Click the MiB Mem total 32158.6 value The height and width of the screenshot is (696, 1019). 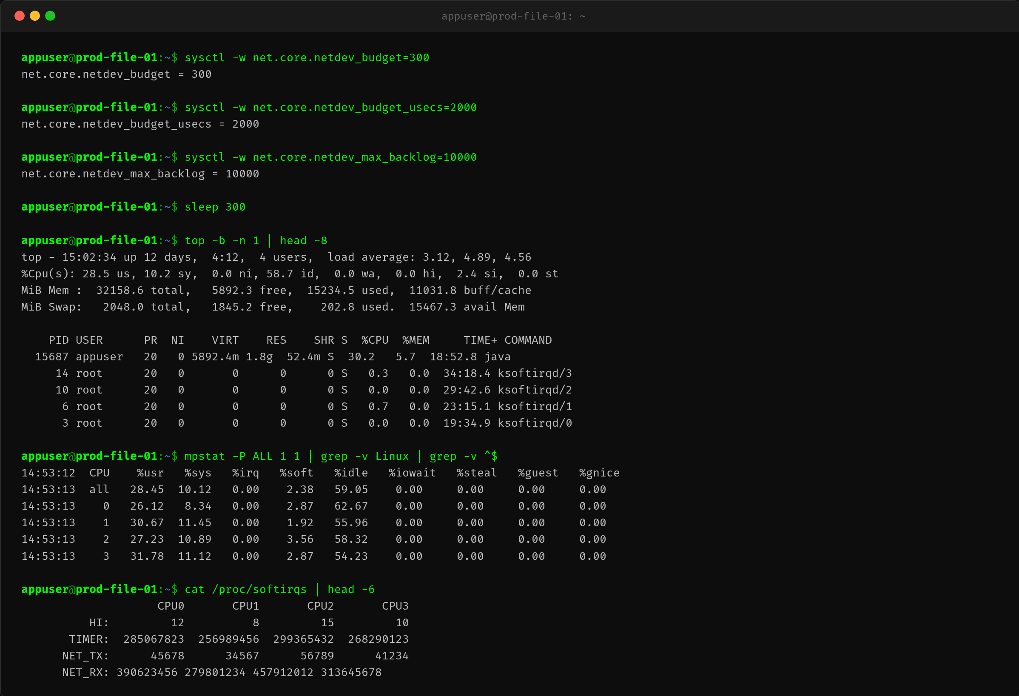pos(120,290)
